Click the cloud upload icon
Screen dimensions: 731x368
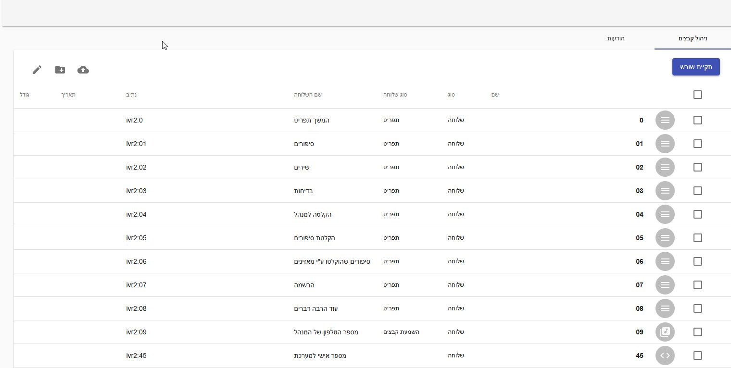(x=83, y=70)
